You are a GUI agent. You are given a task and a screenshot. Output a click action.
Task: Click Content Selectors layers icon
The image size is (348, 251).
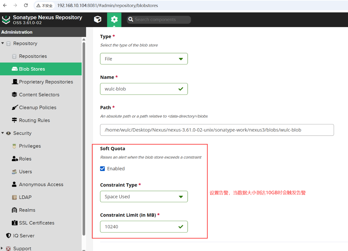tap(14, 95)
